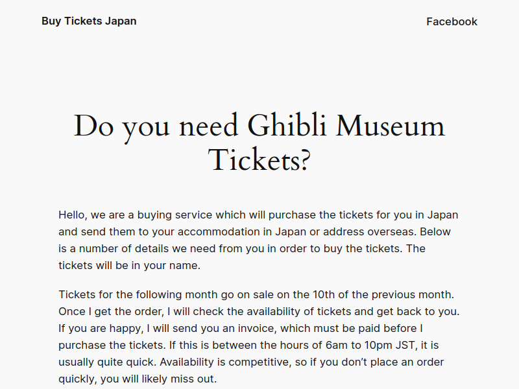519x389 pixels.
Task: Click the Buy Tickets Japan site title
Action: pos(89,21)
